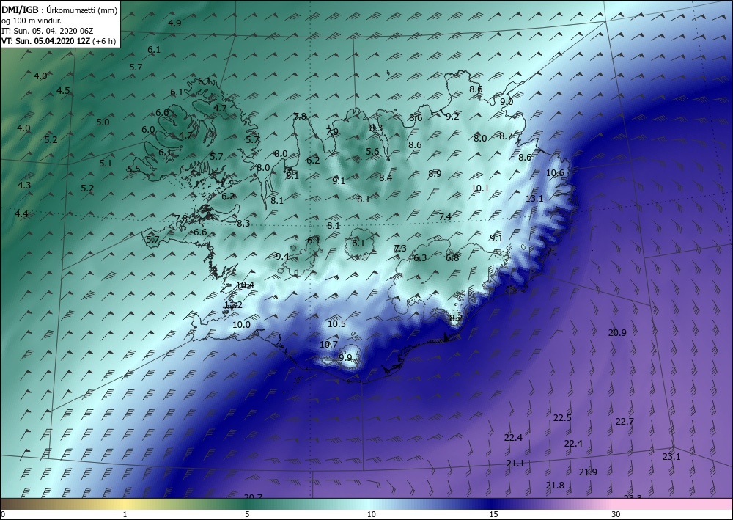Click the 5.6 value on the map
733x520 pixels.
372,151
